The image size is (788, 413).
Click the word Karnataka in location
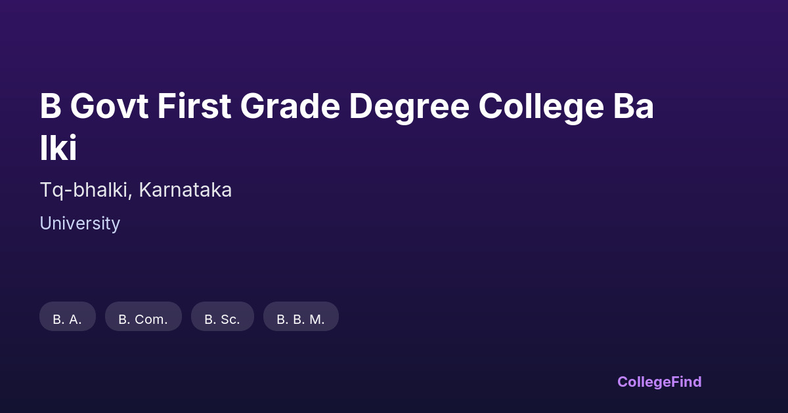point(185,190)
